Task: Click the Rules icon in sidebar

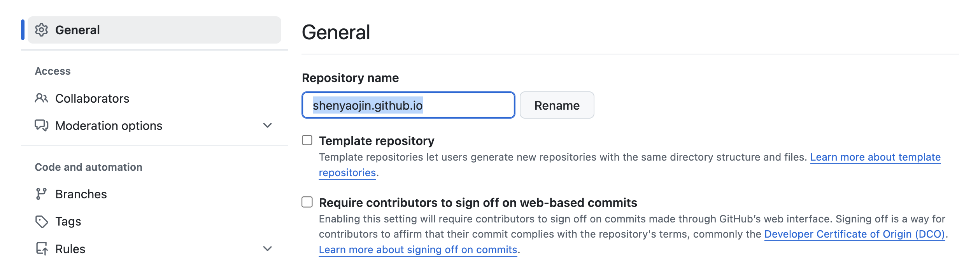Action: [x=41, y=249]
